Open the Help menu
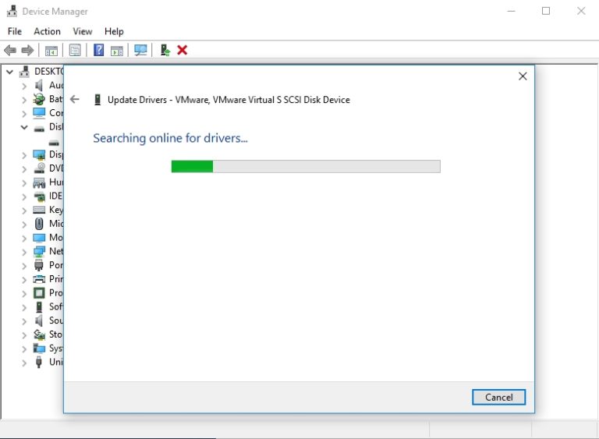599x439 pixels. (114, 31)
